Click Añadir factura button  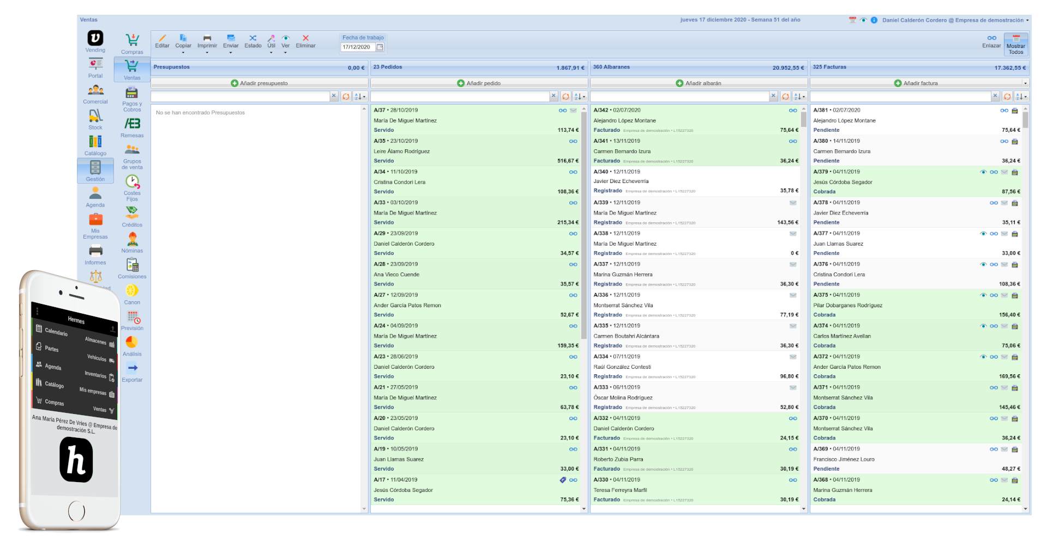click(916, 83)
